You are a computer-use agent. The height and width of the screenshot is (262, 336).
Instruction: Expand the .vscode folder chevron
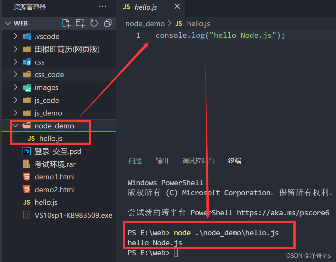click(x=16, y=36)
